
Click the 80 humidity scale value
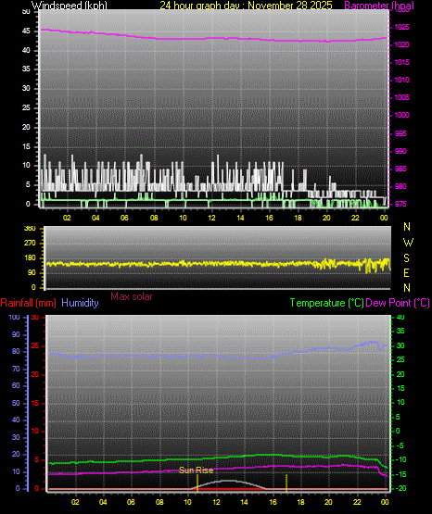pos(16,351)
